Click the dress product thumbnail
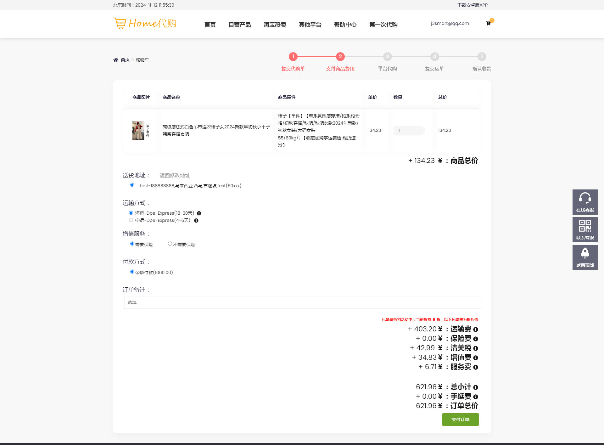The width and height of the screenshot is (604, 445). (138, 131)
